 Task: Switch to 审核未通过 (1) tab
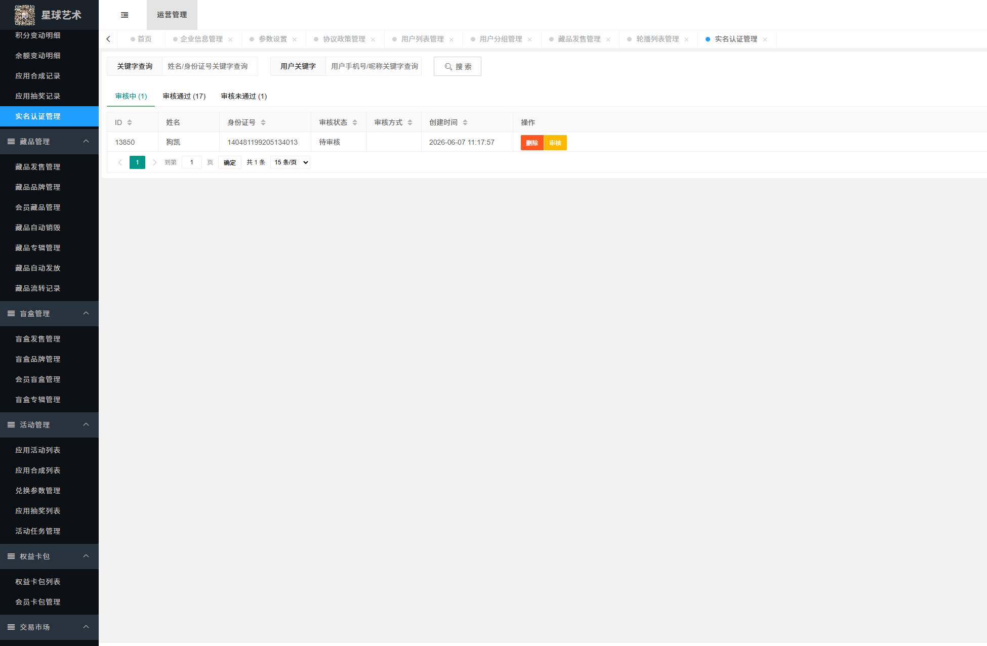coord(244,96)
